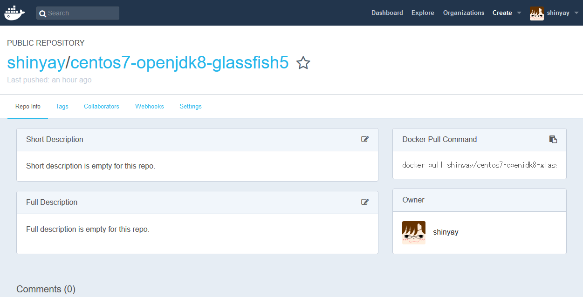Click the search magnifier icon
The image size is (583, 297).
pos(42,13)
